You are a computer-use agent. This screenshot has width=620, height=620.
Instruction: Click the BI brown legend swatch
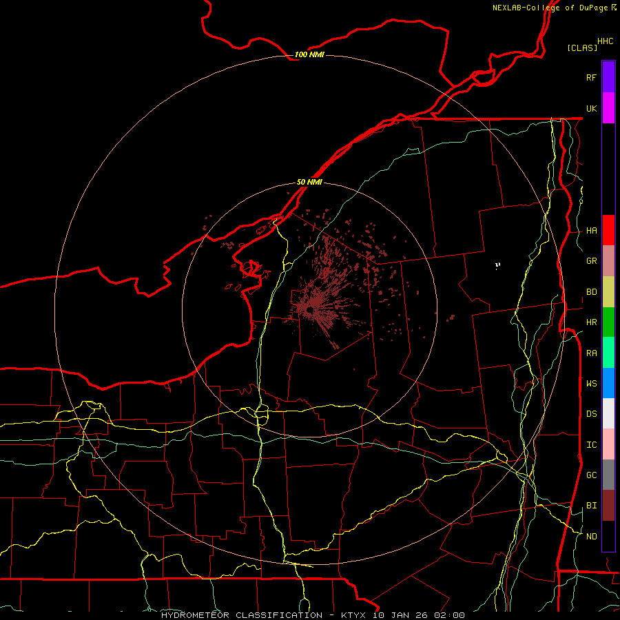point(608,506)
